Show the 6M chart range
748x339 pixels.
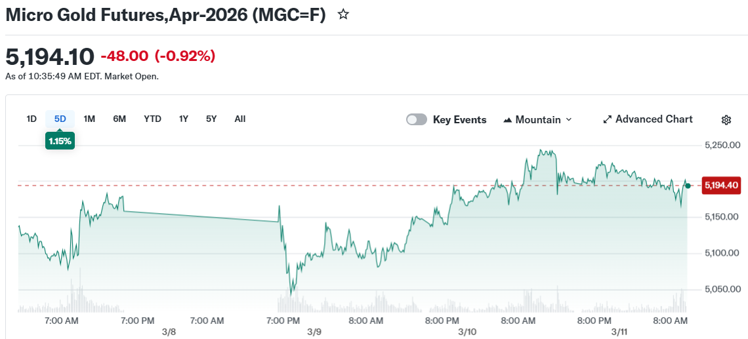click(119, 119)
